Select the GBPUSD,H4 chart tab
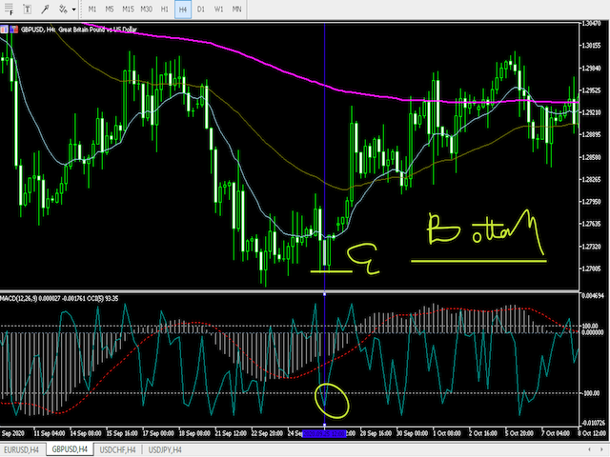Image resolution: width=610 pixels, height=457 pixels. (x=70, y=449)
